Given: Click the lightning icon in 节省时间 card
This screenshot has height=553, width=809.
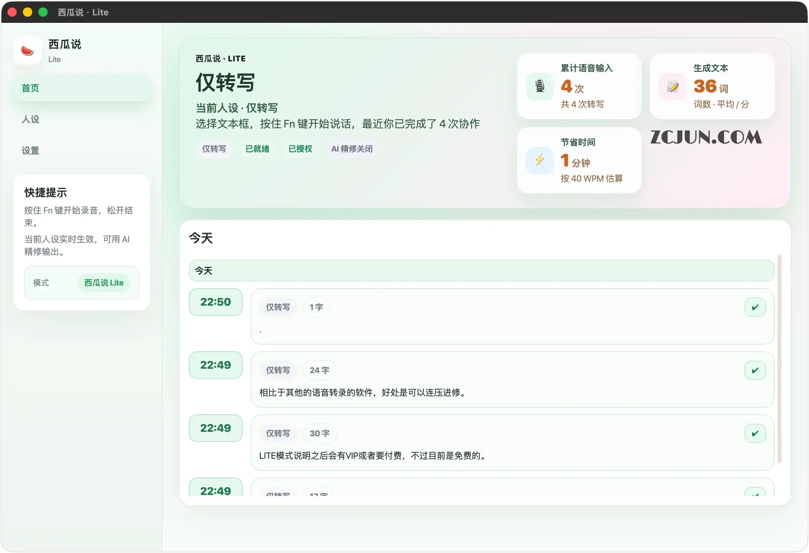Looking at the screenshot, I should tap(540, 160).
